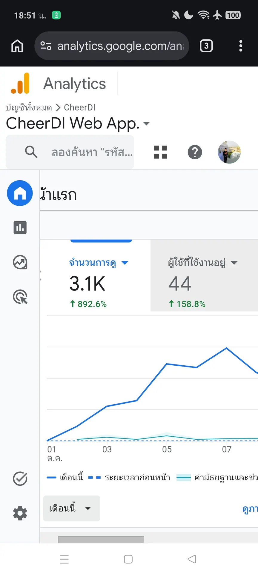
Task: Open the Google apps grid icon
Action: click(x=160, y=152)
